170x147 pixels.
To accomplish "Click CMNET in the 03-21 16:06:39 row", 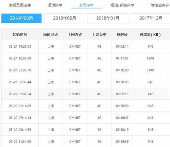I will coord(75,58).
